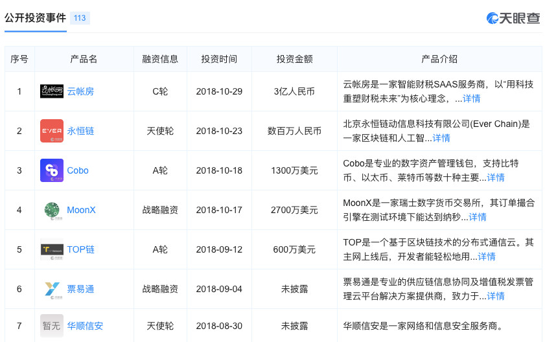Click the 投资金额 column header
The width and height of the screenshot is (556, 342).
tap(294, 59)
